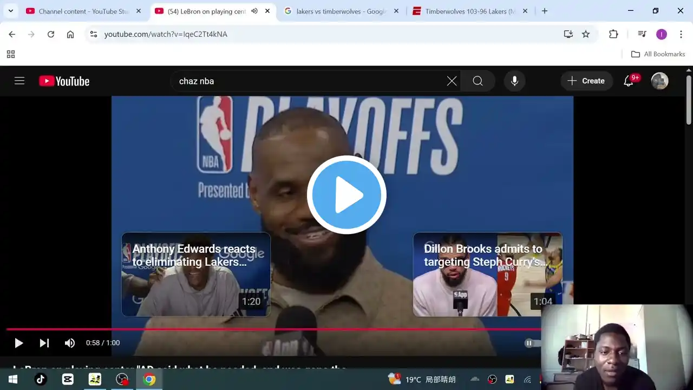Click the page vertical scrollbar
Image resolution: width=693 pixels, height=390 pixels.
[x=689, y=100]
